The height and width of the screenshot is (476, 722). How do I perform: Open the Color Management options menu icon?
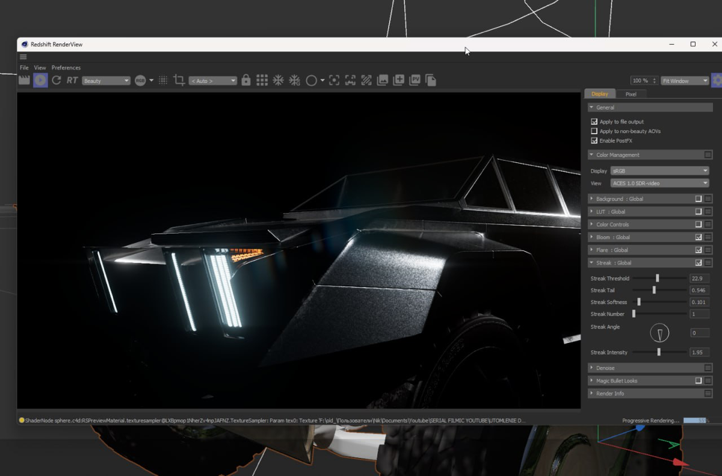(x=708, y=155)
